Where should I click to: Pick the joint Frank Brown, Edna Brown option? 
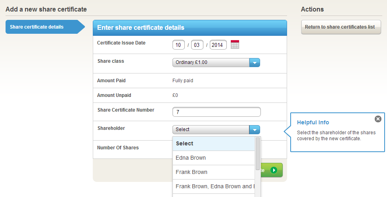[x=213, y=186]
